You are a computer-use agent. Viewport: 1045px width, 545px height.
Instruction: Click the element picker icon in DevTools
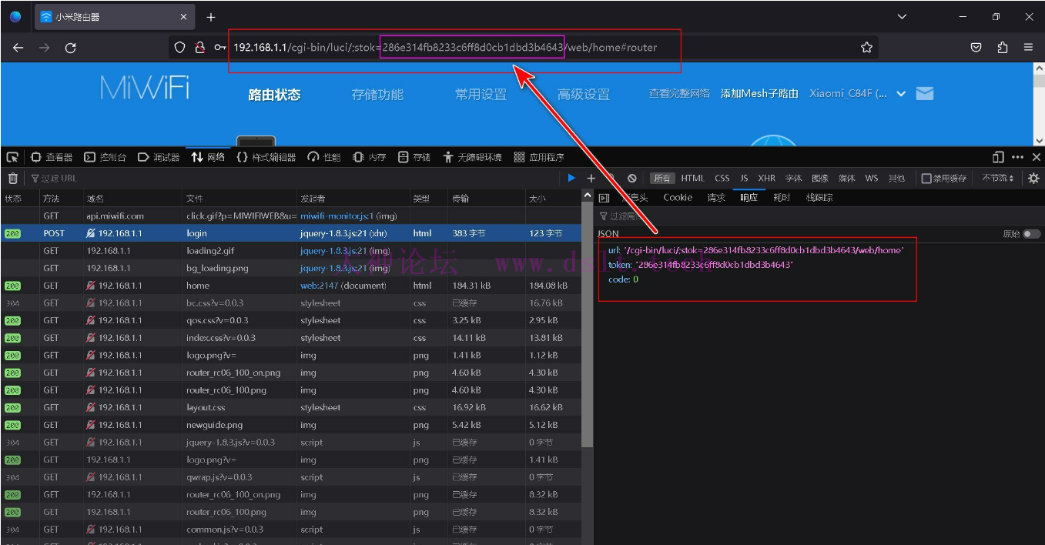(12, 157)
